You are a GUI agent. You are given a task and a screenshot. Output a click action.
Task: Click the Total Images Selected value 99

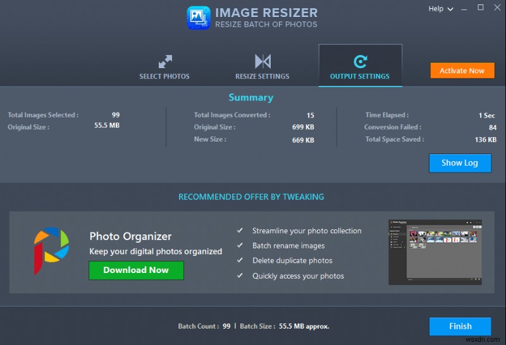pos(116,115)
